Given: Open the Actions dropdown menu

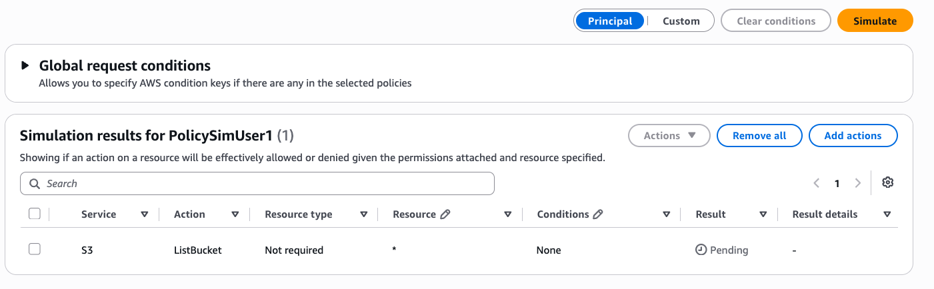Looking at the screenshot, I should point(669,135).
